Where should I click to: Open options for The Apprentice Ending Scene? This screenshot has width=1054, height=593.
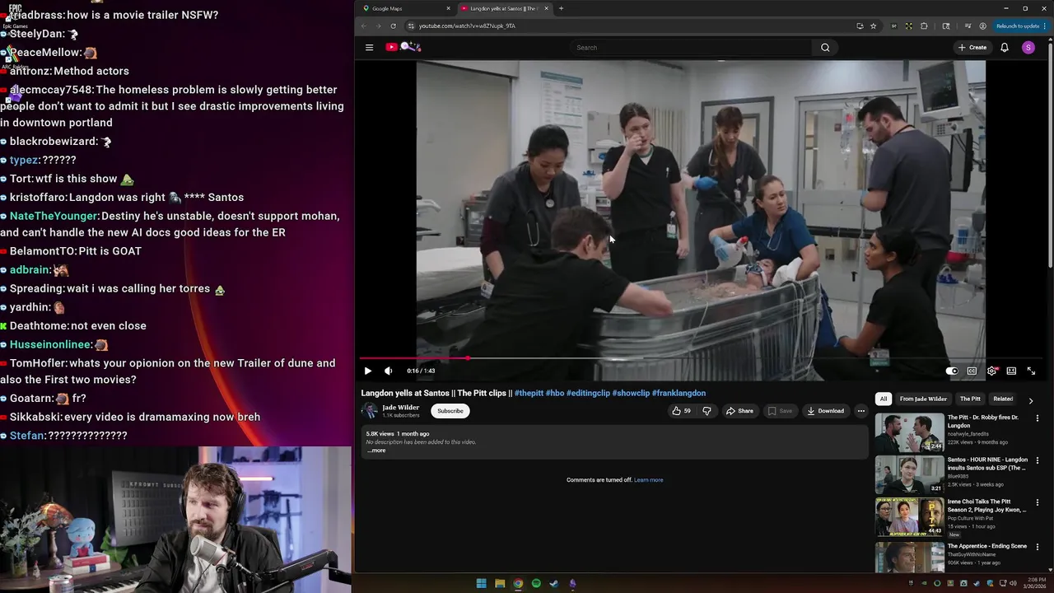click(1038, 546)
